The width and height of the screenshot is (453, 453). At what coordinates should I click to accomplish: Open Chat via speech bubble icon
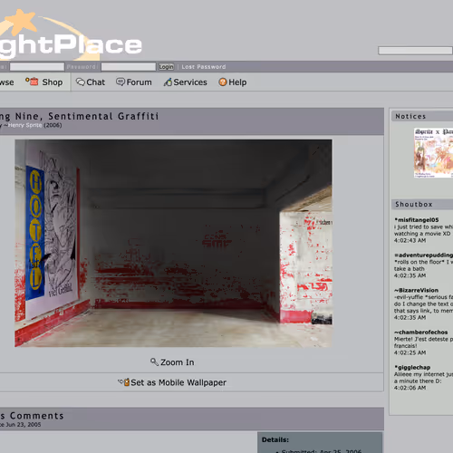point(81,82)
